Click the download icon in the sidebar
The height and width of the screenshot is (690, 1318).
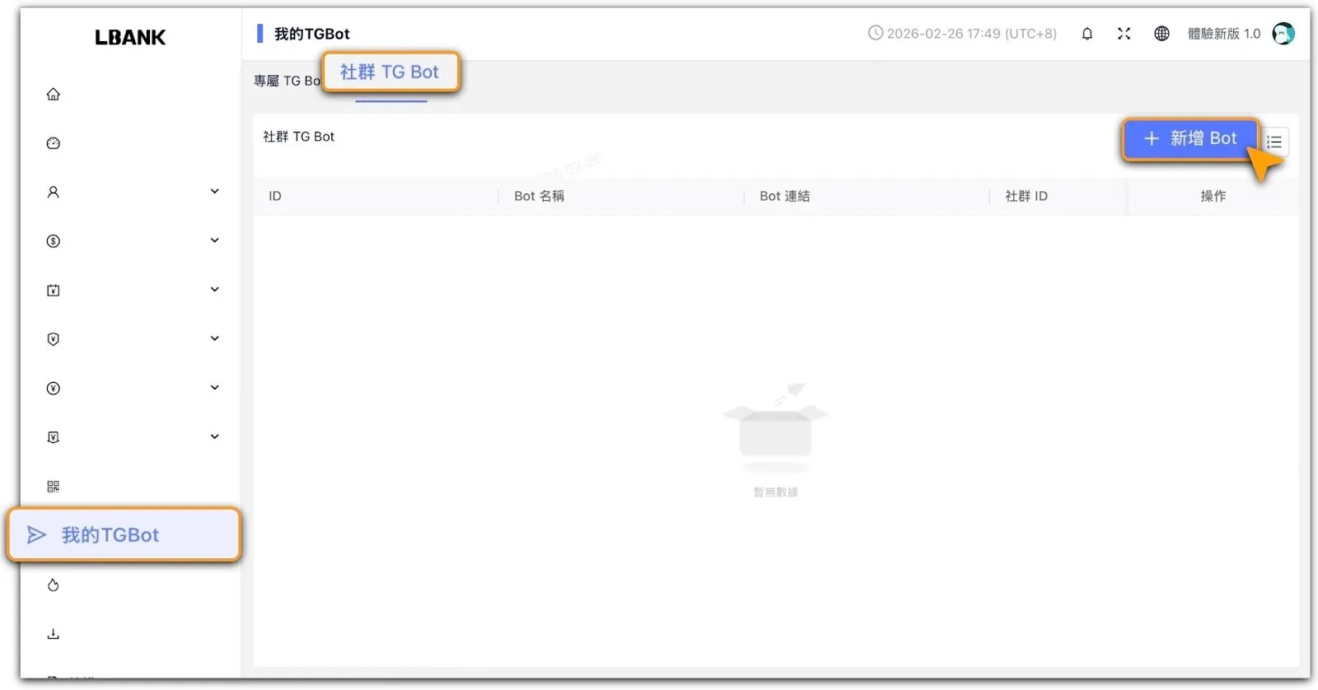(x=54, y=634)
